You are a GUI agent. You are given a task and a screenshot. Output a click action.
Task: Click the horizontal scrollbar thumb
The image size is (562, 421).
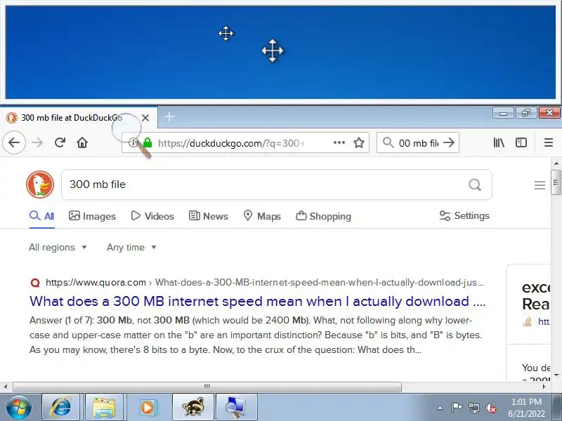[x=207, y=387]
